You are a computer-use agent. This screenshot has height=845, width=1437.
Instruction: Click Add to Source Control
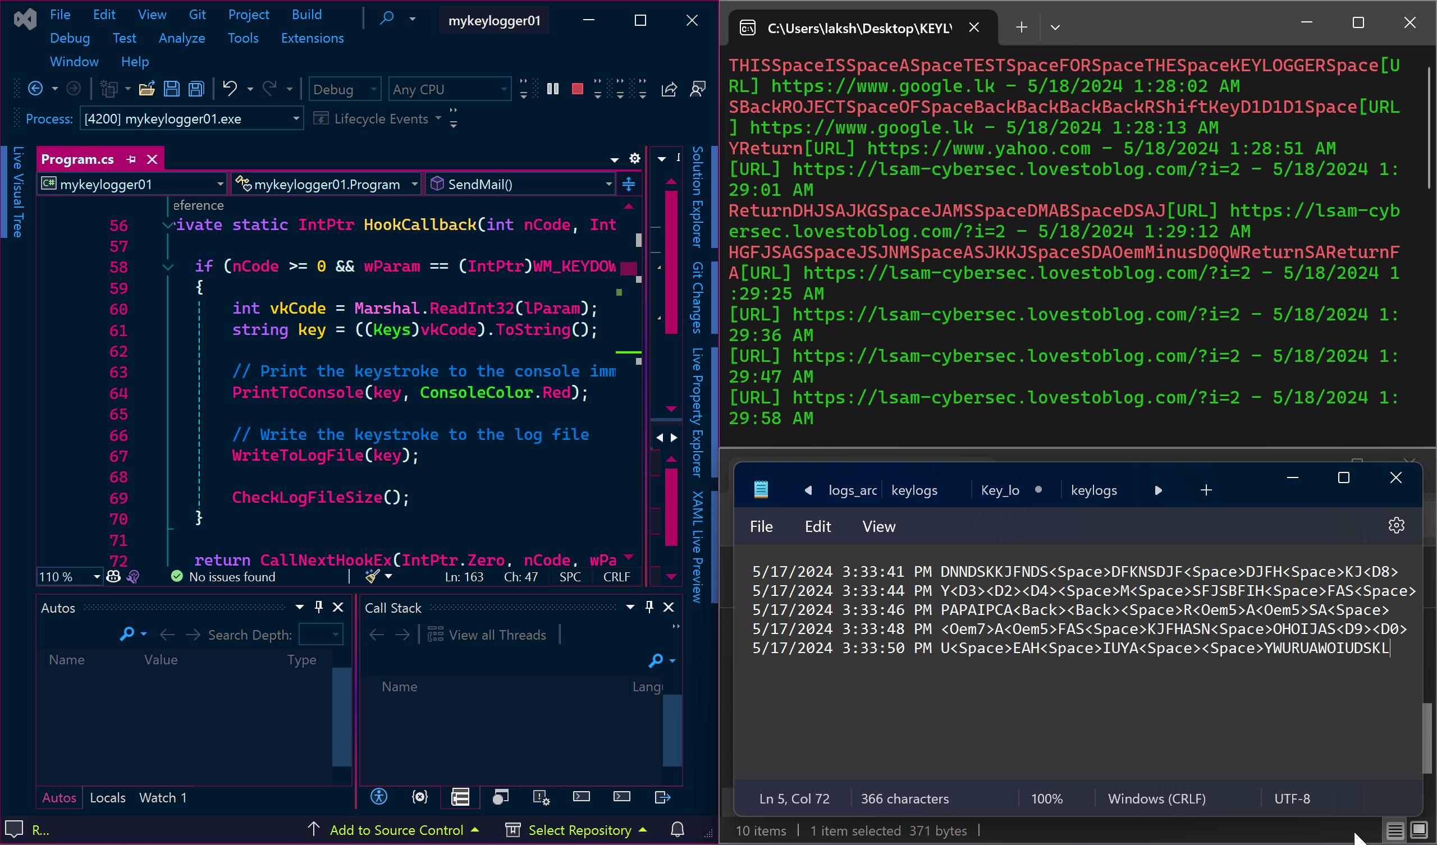click(396, 830)
